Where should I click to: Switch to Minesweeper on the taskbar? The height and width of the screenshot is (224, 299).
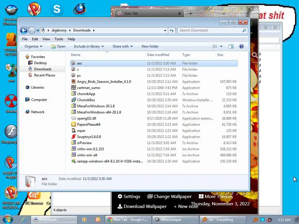(175, 220)
